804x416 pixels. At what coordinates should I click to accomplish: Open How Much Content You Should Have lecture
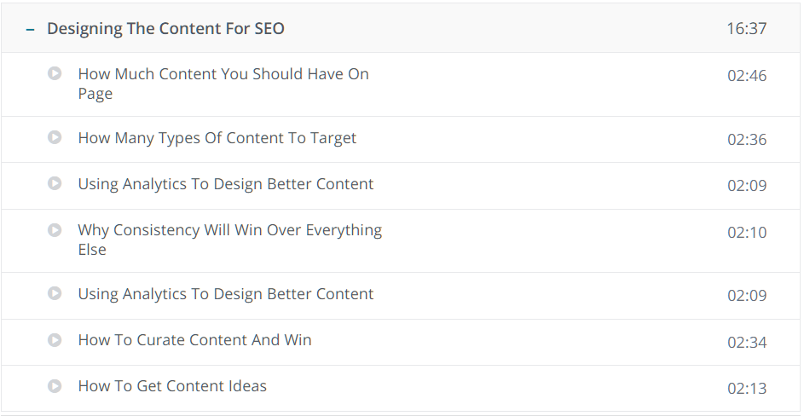(223, 84)
